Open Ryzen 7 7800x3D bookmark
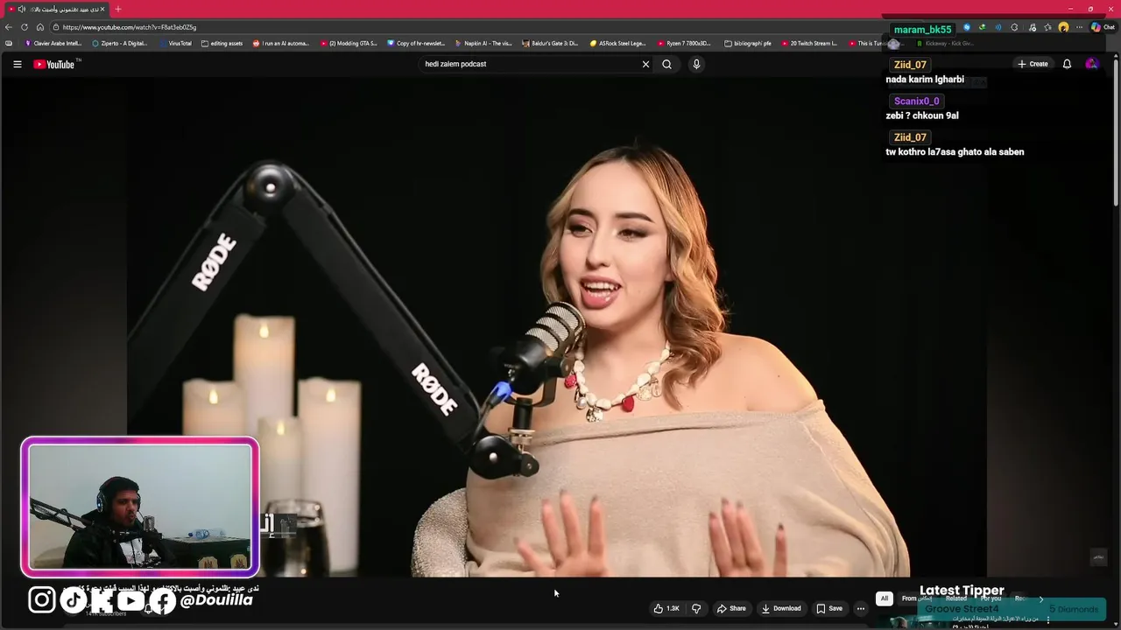Screen dimensions: 1121x630 click(x=684, y=43)
